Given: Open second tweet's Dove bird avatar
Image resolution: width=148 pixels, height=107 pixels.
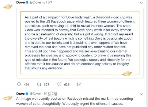Looking at the screenshot, I should (x=8, y=98).
